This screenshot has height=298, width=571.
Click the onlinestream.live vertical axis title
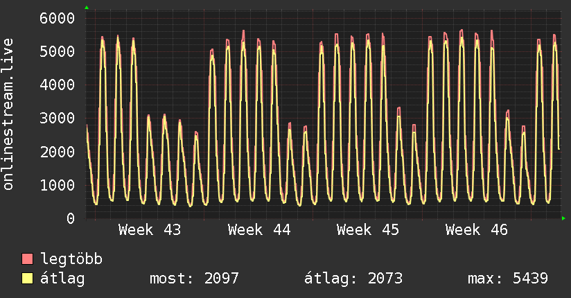(8, 114)
